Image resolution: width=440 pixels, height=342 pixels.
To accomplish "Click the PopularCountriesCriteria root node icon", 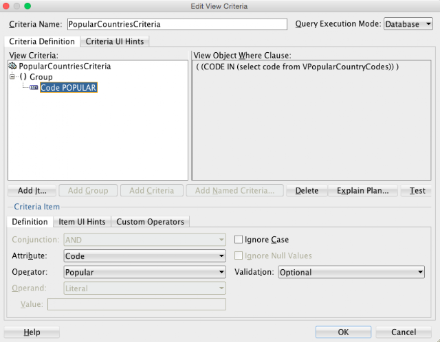I will 12,66.
